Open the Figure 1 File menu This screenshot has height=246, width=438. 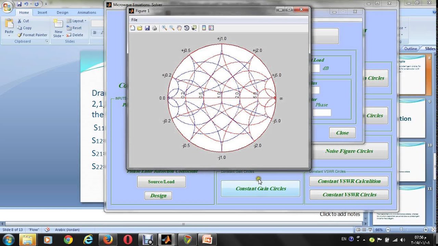click(x=134, y=20)
